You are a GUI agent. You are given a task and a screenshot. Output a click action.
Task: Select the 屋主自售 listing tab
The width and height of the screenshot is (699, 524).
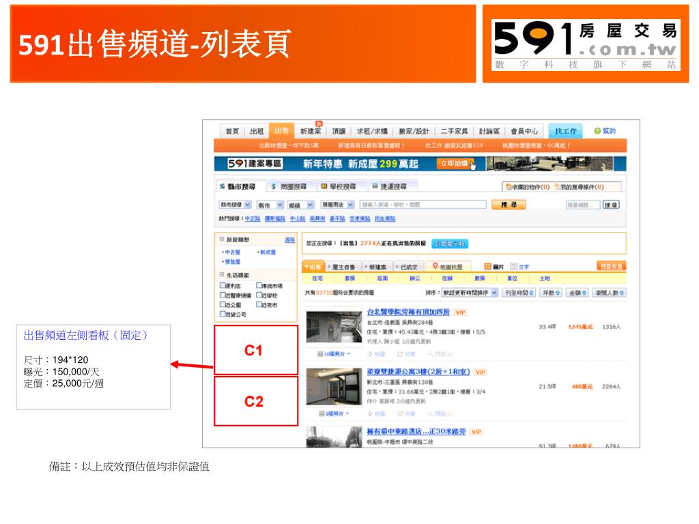343,267
